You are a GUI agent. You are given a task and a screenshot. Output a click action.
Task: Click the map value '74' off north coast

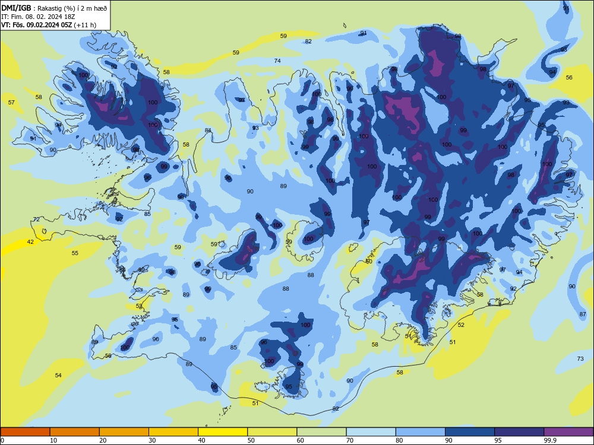click(x=277, y=61)
